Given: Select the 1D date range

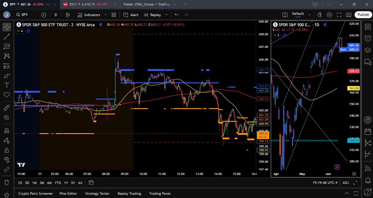Looking at the screenshot, I should 20,183.
